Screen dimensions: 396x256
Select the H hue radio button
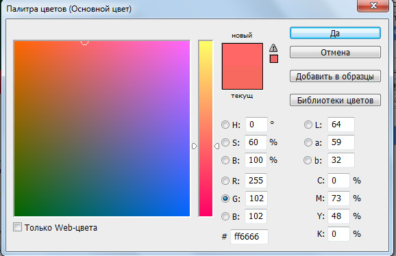click(x=225, y=125)
